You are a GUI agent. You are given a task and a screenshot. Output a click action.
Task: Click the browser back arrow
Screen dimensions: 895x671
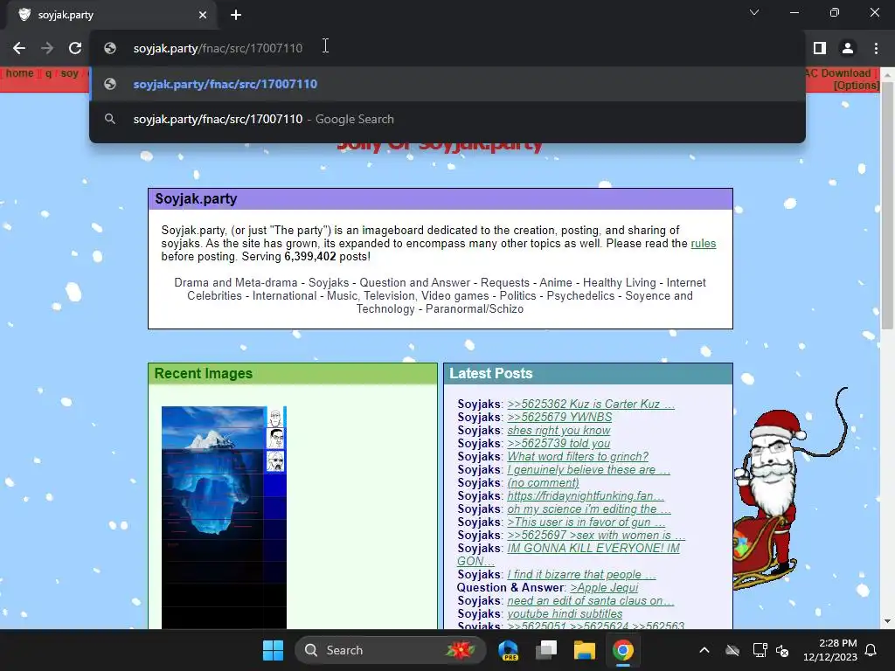pyautogui.click(x=19, y=49)
